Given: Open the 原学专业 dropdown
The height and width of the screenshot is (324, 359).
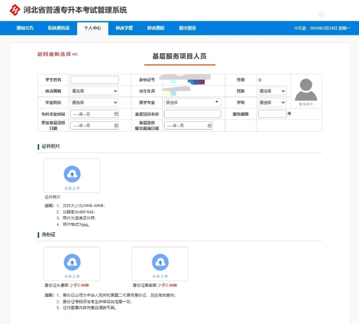Looking at the screenshot, I should [192, 102].
